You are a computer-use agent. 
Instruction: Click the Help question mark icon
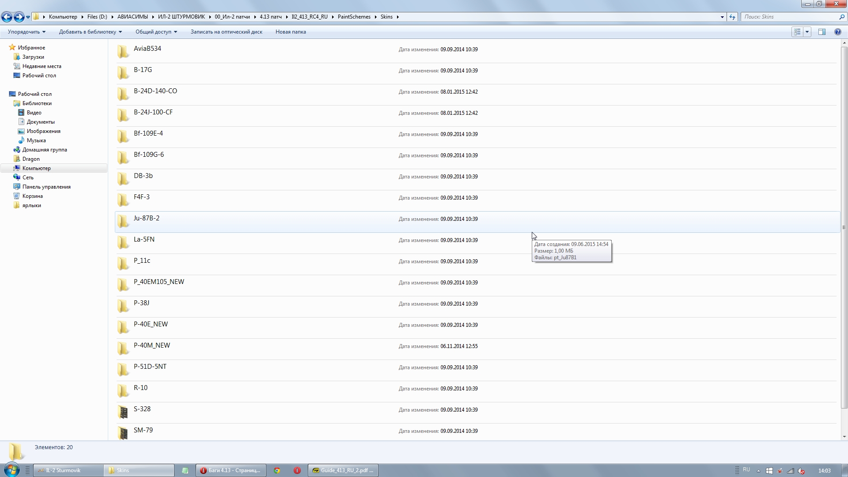[837, 32]
